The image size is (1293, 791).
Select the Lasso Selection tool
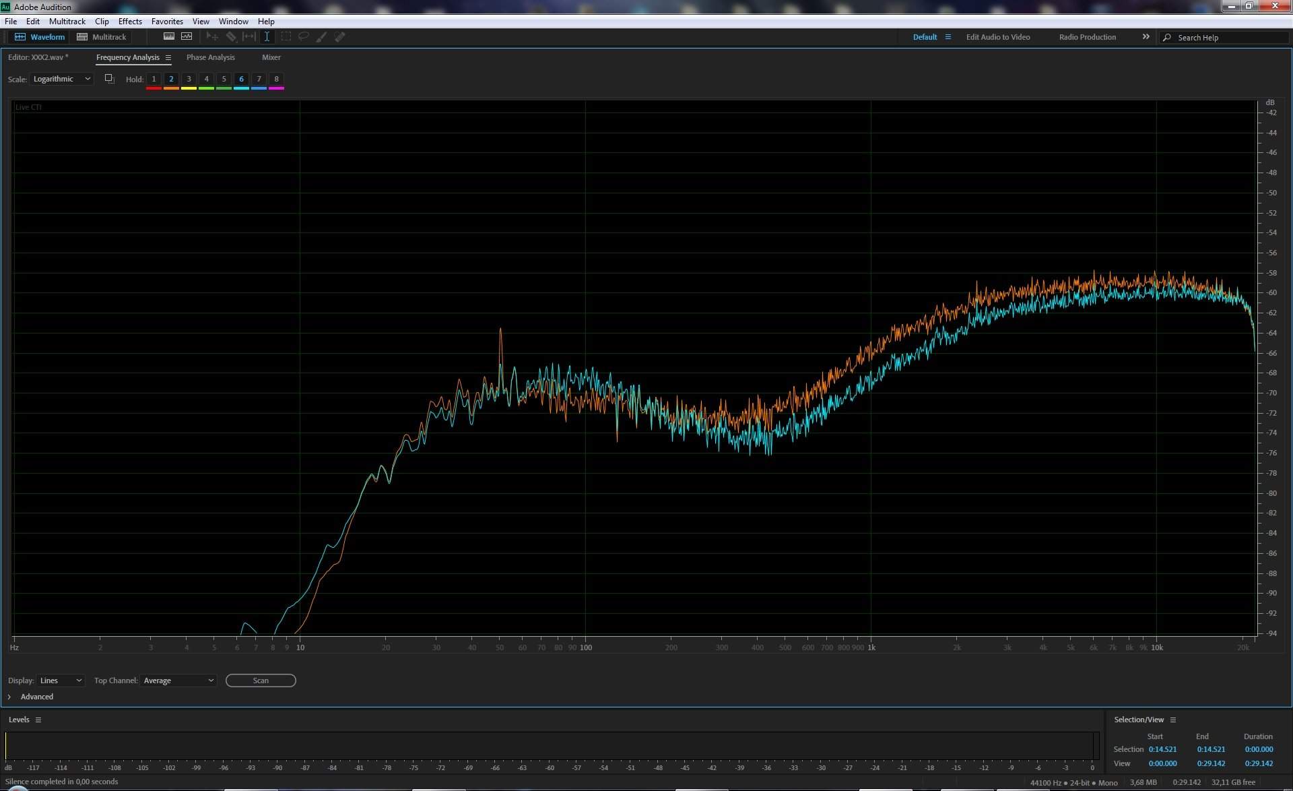(x=304, y=37)
